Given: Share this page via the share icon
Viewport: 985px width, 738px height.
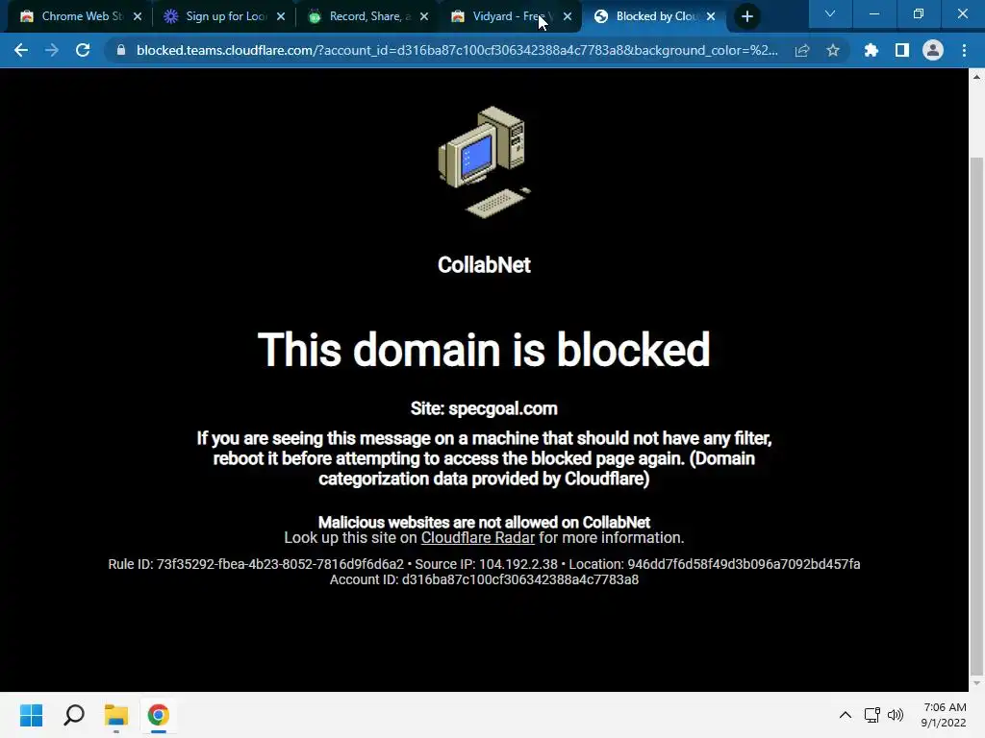Looking at the screenshot, I should pyautogui.click(x=802, y=50).
